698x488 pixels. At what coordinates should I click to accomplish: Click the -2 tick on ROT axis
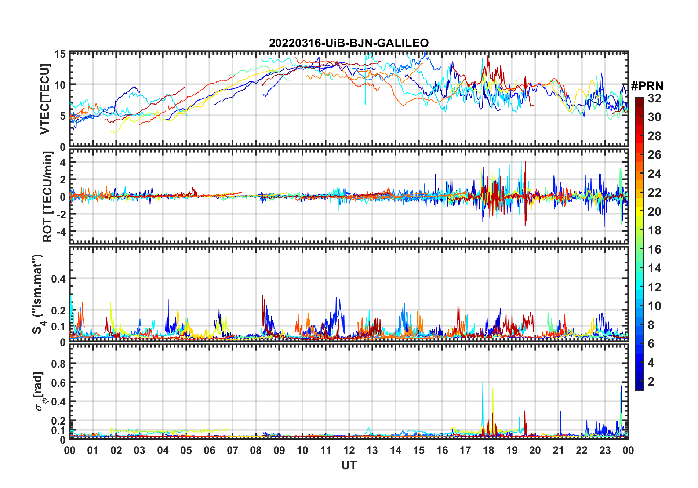tap(61, 214)
